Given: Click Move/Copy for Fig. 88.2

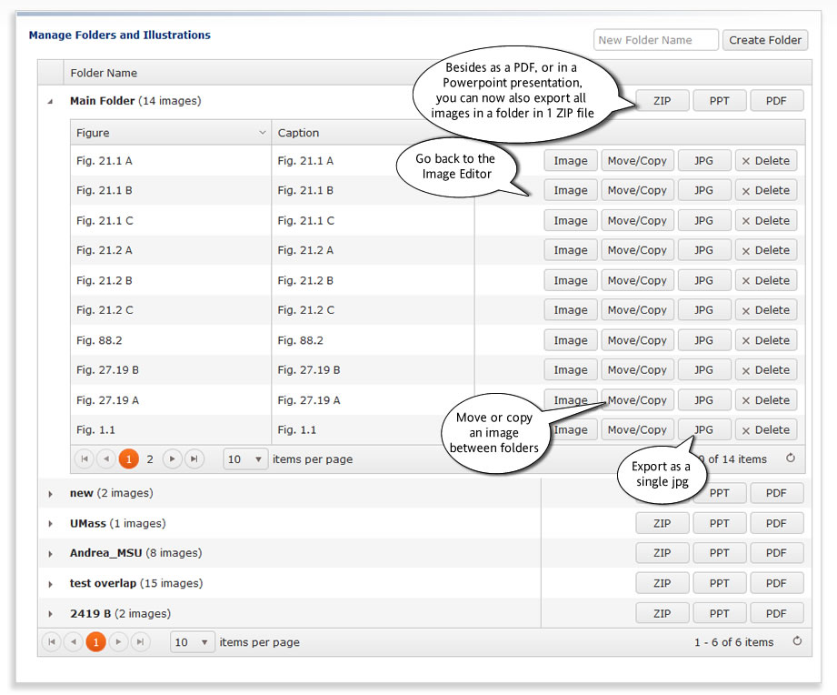Looking at the screenshot, I should pyautogui.click(x=637, y=340).
